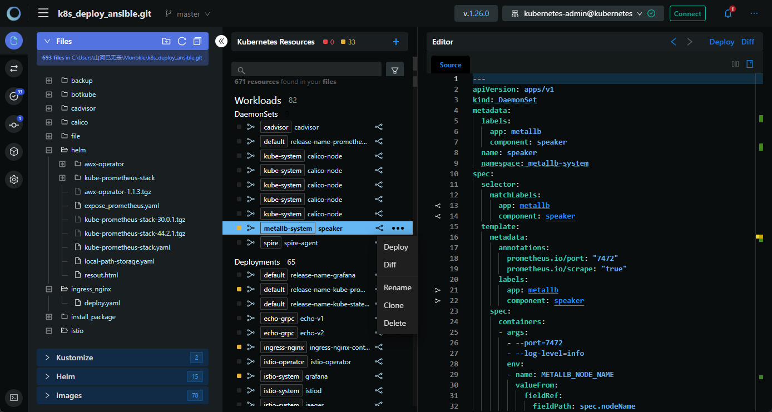Open the notifications bell
This screenshot has width=772, height=412.
728,13
